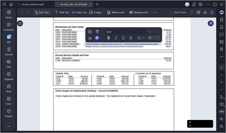Viewport: 226px width, 133px height.
Task: Go to the home screen icon
Action: [x=11, y=4]
